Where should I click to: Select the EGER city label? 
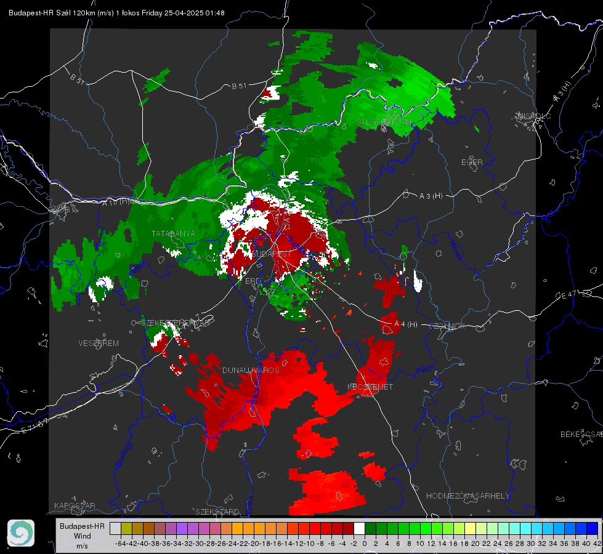472,163
